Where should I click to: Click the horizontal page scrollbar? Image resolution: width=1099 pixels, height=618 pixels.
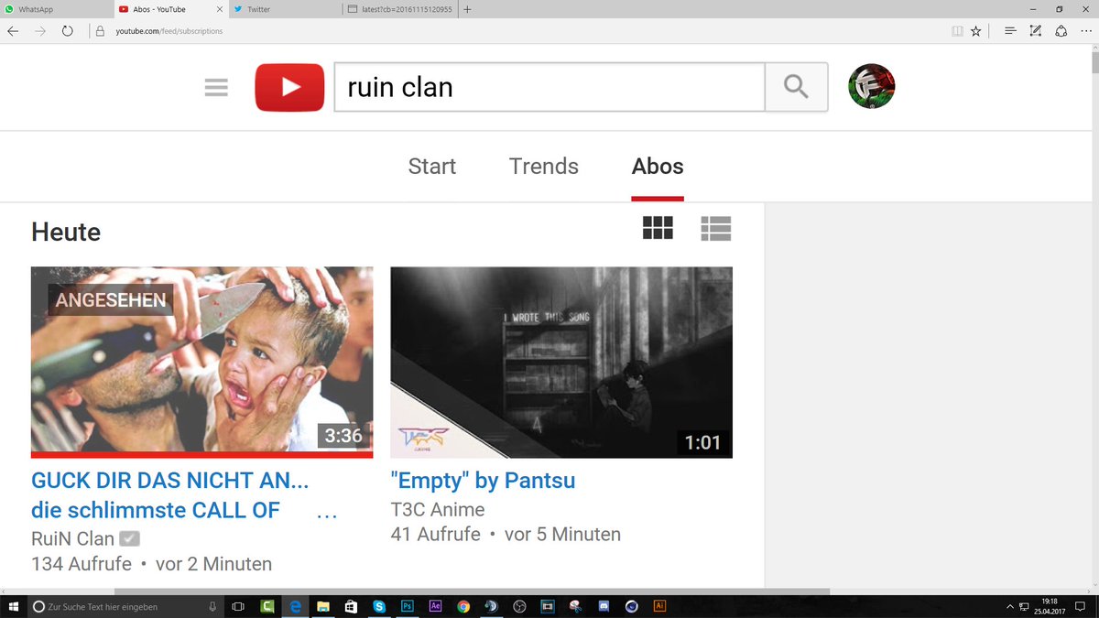472,591
